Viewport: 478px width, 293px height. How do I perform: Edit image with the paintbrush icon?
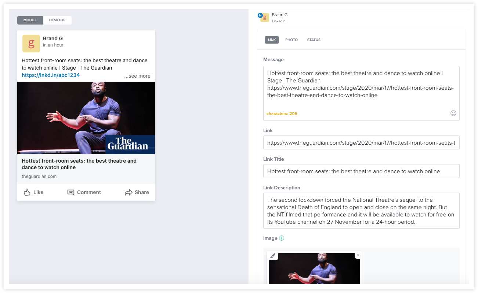pyautogui.click(x=272, y=256)
